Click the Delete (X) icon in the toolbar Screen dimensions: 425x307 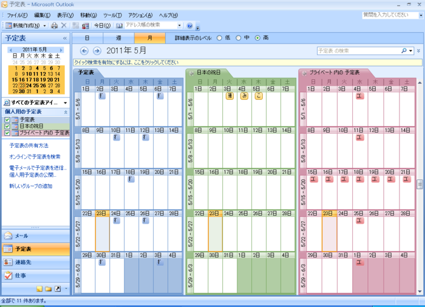(64, 25)
